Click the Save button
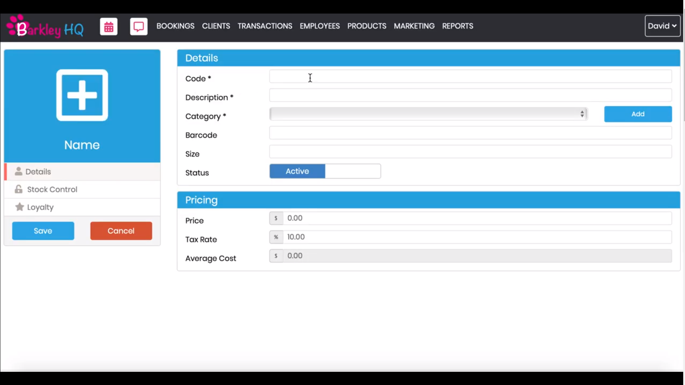 (x=43, y=231)
